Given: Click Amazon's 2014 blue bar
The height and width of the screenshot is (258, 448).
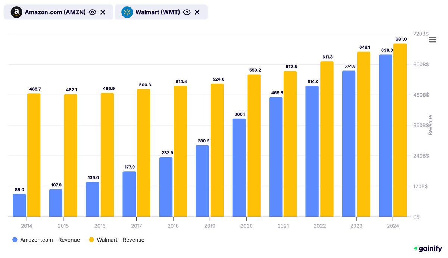Looking at the screenshot, I should pyautogui.click(x=19, y=205).
